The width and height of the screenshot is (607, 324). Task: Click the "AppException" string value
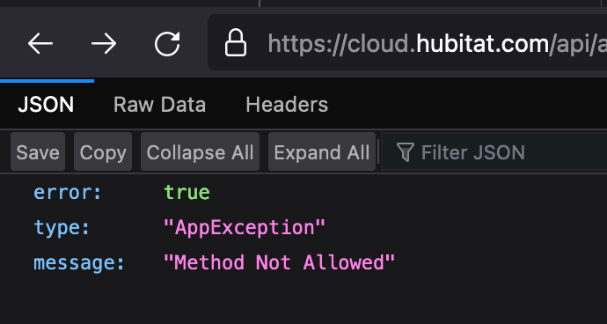tap(245, 227)
